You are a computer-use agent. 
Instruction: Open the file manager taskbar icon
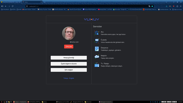[x=9, y=102]
